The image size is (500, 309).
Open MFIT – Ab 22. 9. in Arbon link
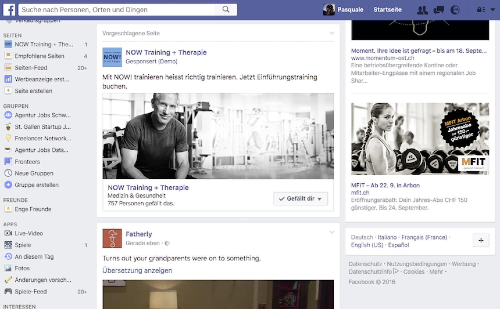(385, 185)
